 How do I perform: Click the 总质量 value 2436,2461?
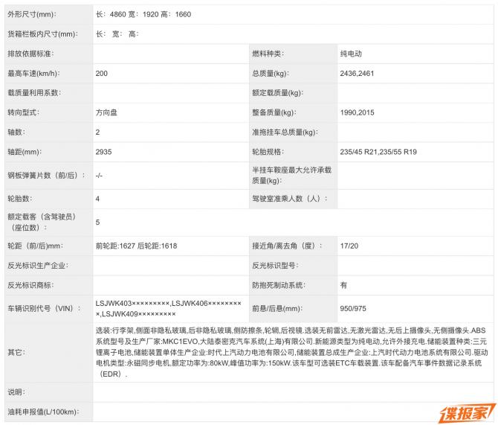358,73
